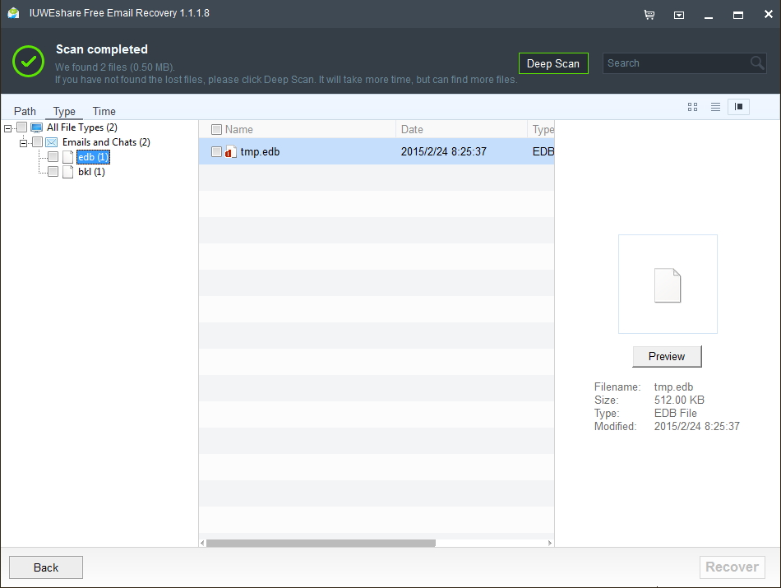The image size is (781, 588).
Task: Click the scrollbar left arrow
Action: click(x=202, y=543)
